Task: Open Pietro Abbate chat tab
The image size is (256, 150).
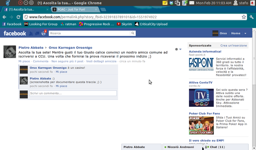Action: (142, 147)
